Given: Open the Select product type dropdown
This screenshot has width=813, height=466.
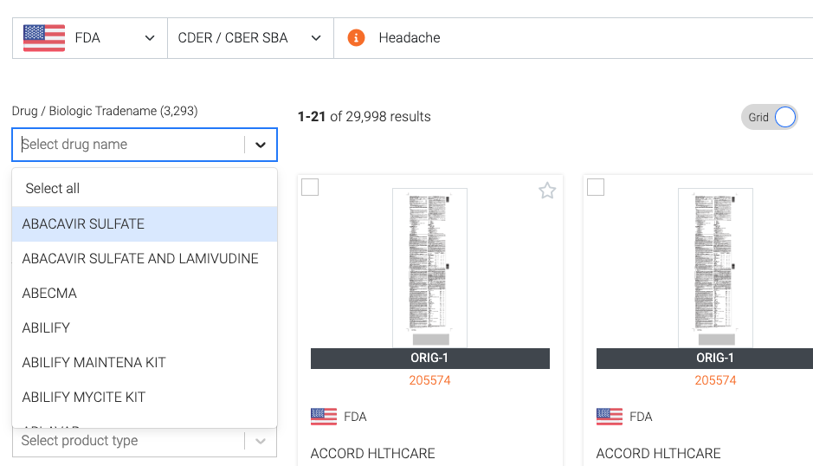Looking at the screenshot, I should click(144, 441).
